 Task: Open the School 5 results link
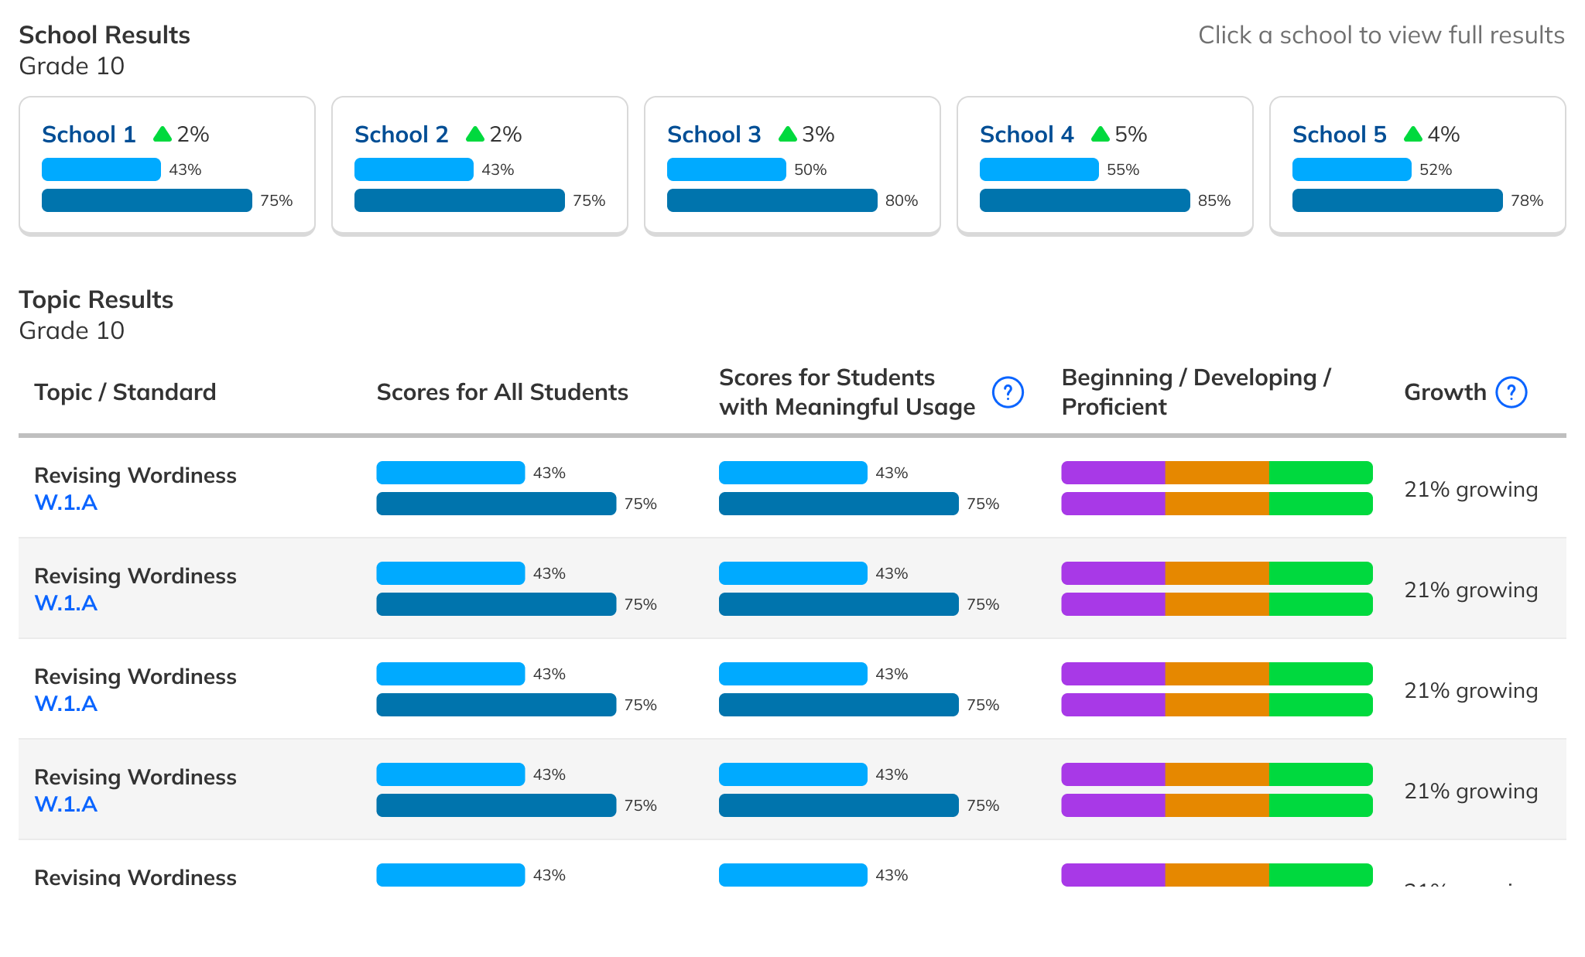[x=1340, y=135]
